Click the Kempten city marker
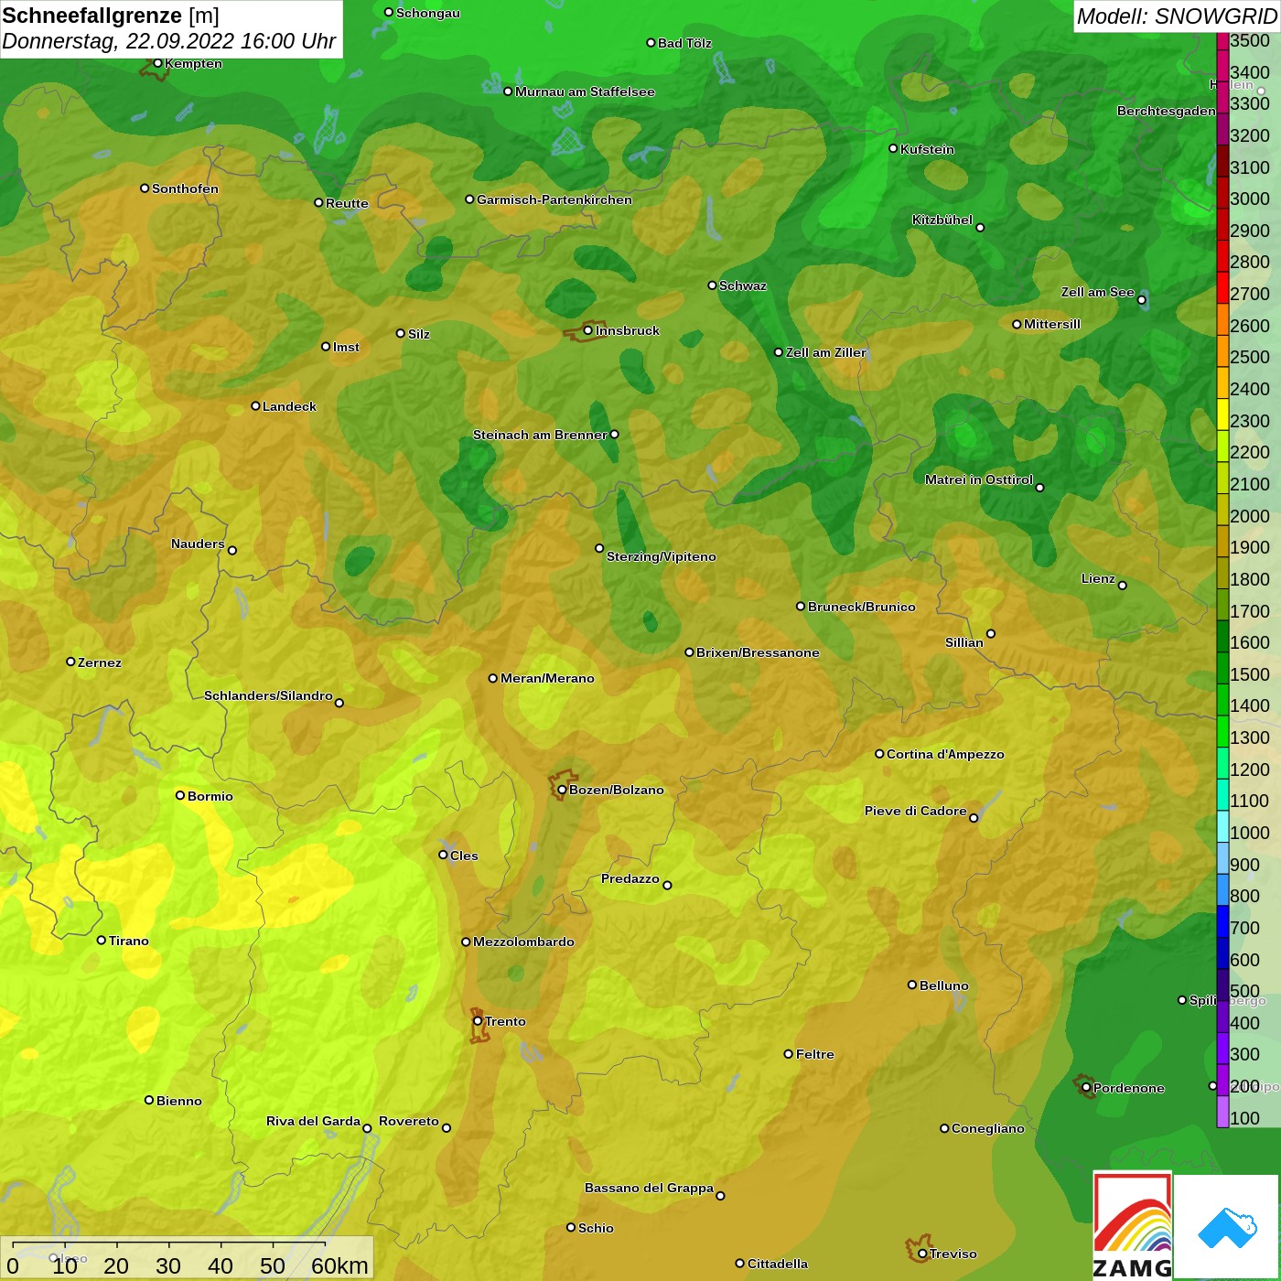Image resolution: width=1281 pixels, height=1281 pixels. tap(157, 63)
